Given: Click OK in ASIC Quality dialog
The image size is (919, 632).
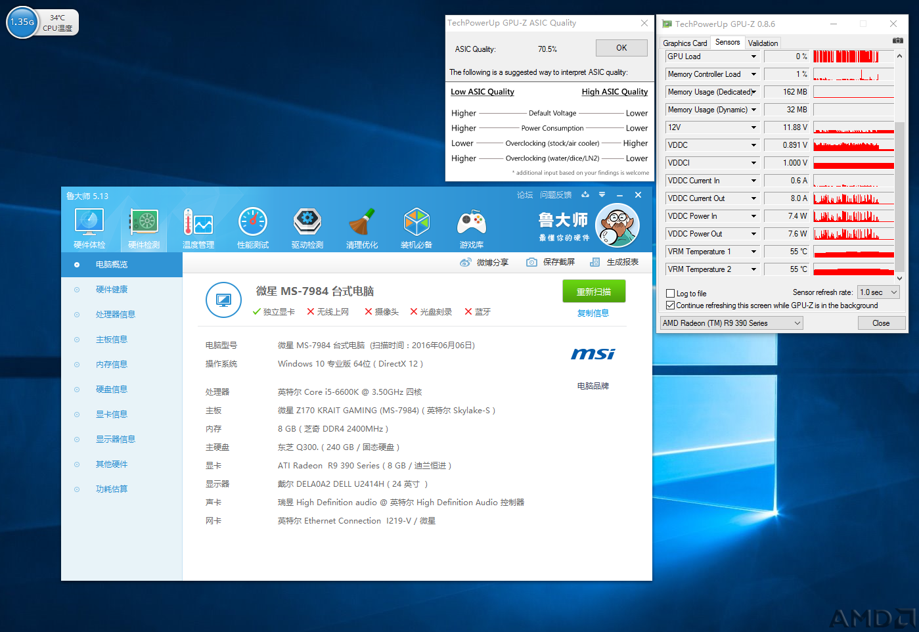Looking at the screenshot, I should [x=621, y=48].
